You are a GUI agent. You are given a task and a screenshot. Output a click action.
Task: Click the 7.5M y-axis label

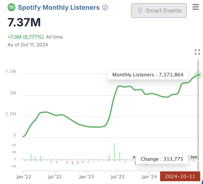(11, 71)
